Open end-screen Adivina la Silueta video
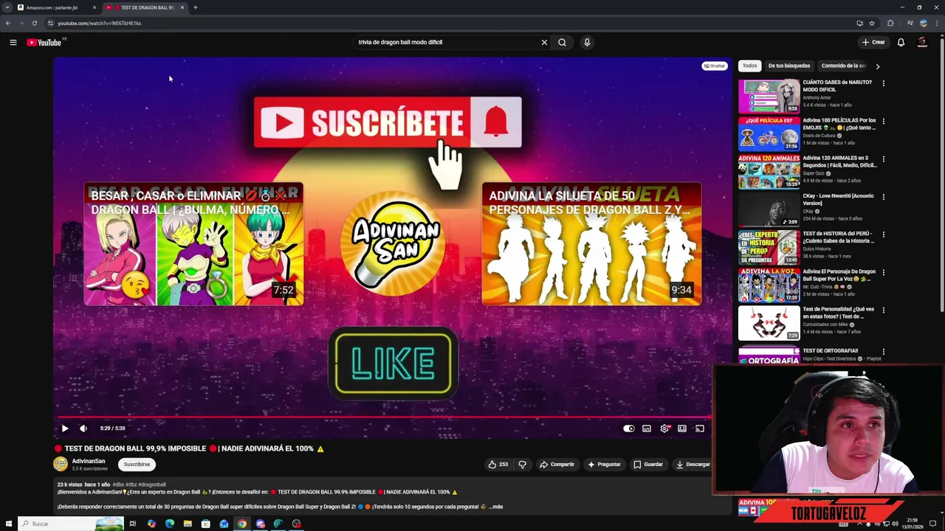Screen dimensions: 945x531 [591, 244]
